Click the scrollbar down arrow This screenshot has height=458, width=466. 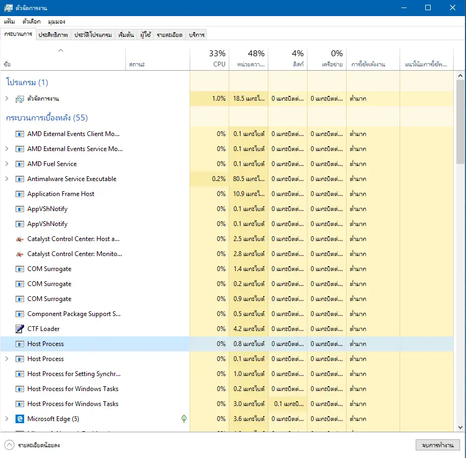[460, 427]
